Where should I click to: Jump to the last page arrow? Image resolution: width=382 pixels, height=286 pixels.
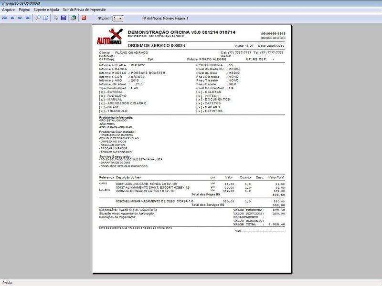coord(28,18)
